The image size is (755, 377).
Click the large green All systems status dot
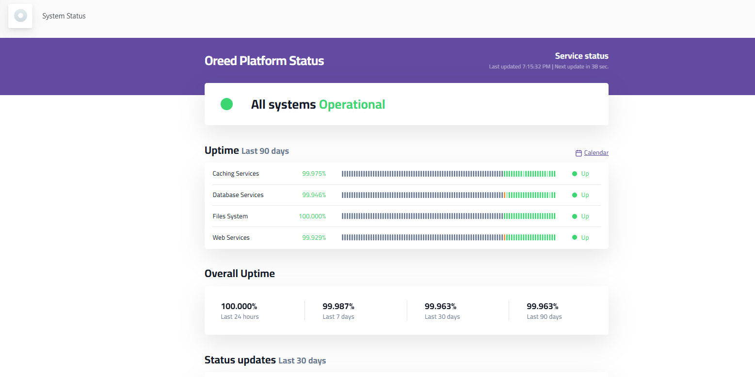pos(226,104)
